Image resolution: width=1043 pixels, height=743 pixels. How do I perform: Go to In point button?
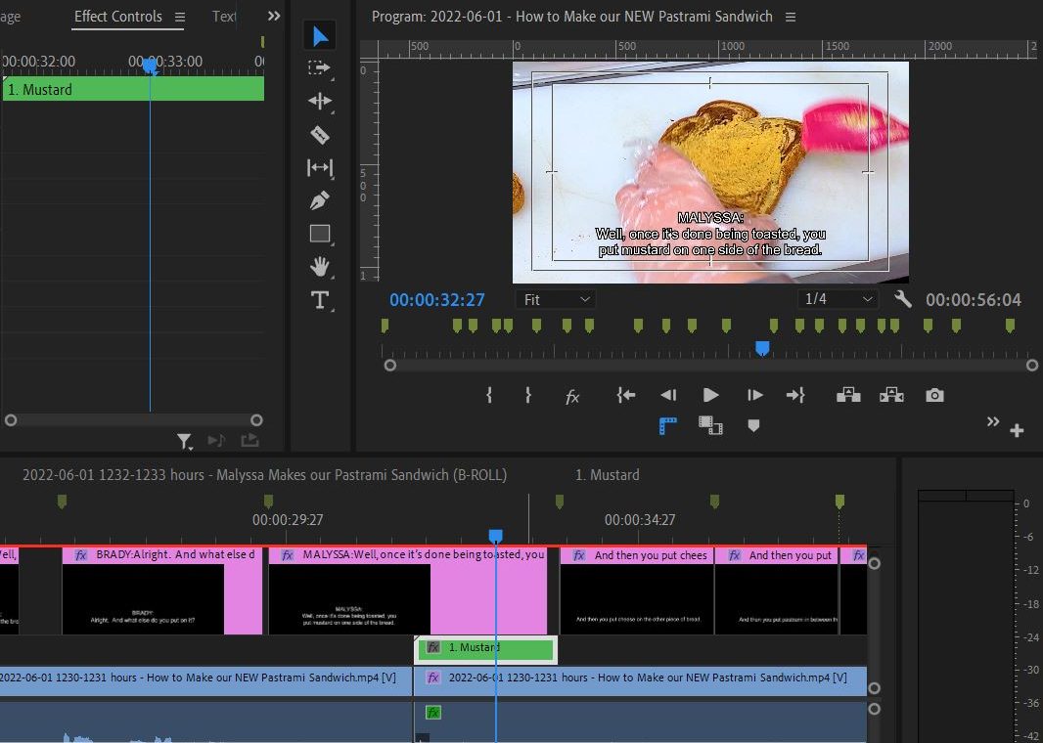tap(626, 395)
